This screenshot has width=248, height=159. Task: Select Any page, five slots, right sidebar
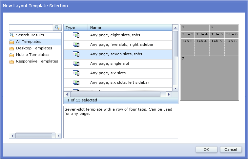tap(122, 44)
